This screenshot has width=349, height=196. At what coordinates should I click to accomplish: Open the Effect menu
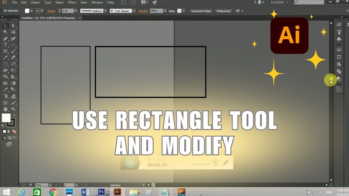[x=72, y=2]
